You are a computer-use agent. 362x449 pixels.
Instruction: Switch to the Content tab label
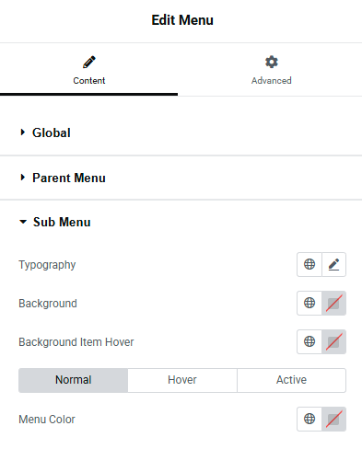click(89, 81)
